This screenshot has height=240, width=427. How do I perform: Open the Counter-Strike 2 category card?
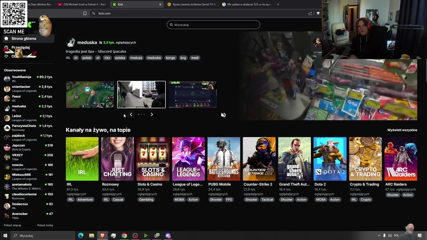259,159
